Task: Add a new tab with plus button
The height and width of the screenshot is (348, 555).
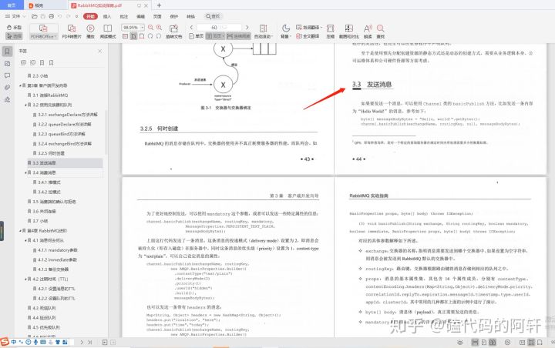Action: pos(159,5)
